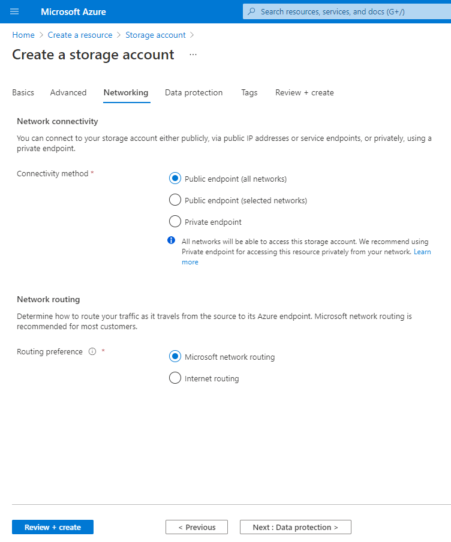Choose Internet routing option
Screen dimensions: 451x542
coord(175,378)
